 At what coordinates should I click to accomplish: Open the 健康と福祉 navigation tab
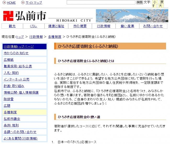pos(56,26)
